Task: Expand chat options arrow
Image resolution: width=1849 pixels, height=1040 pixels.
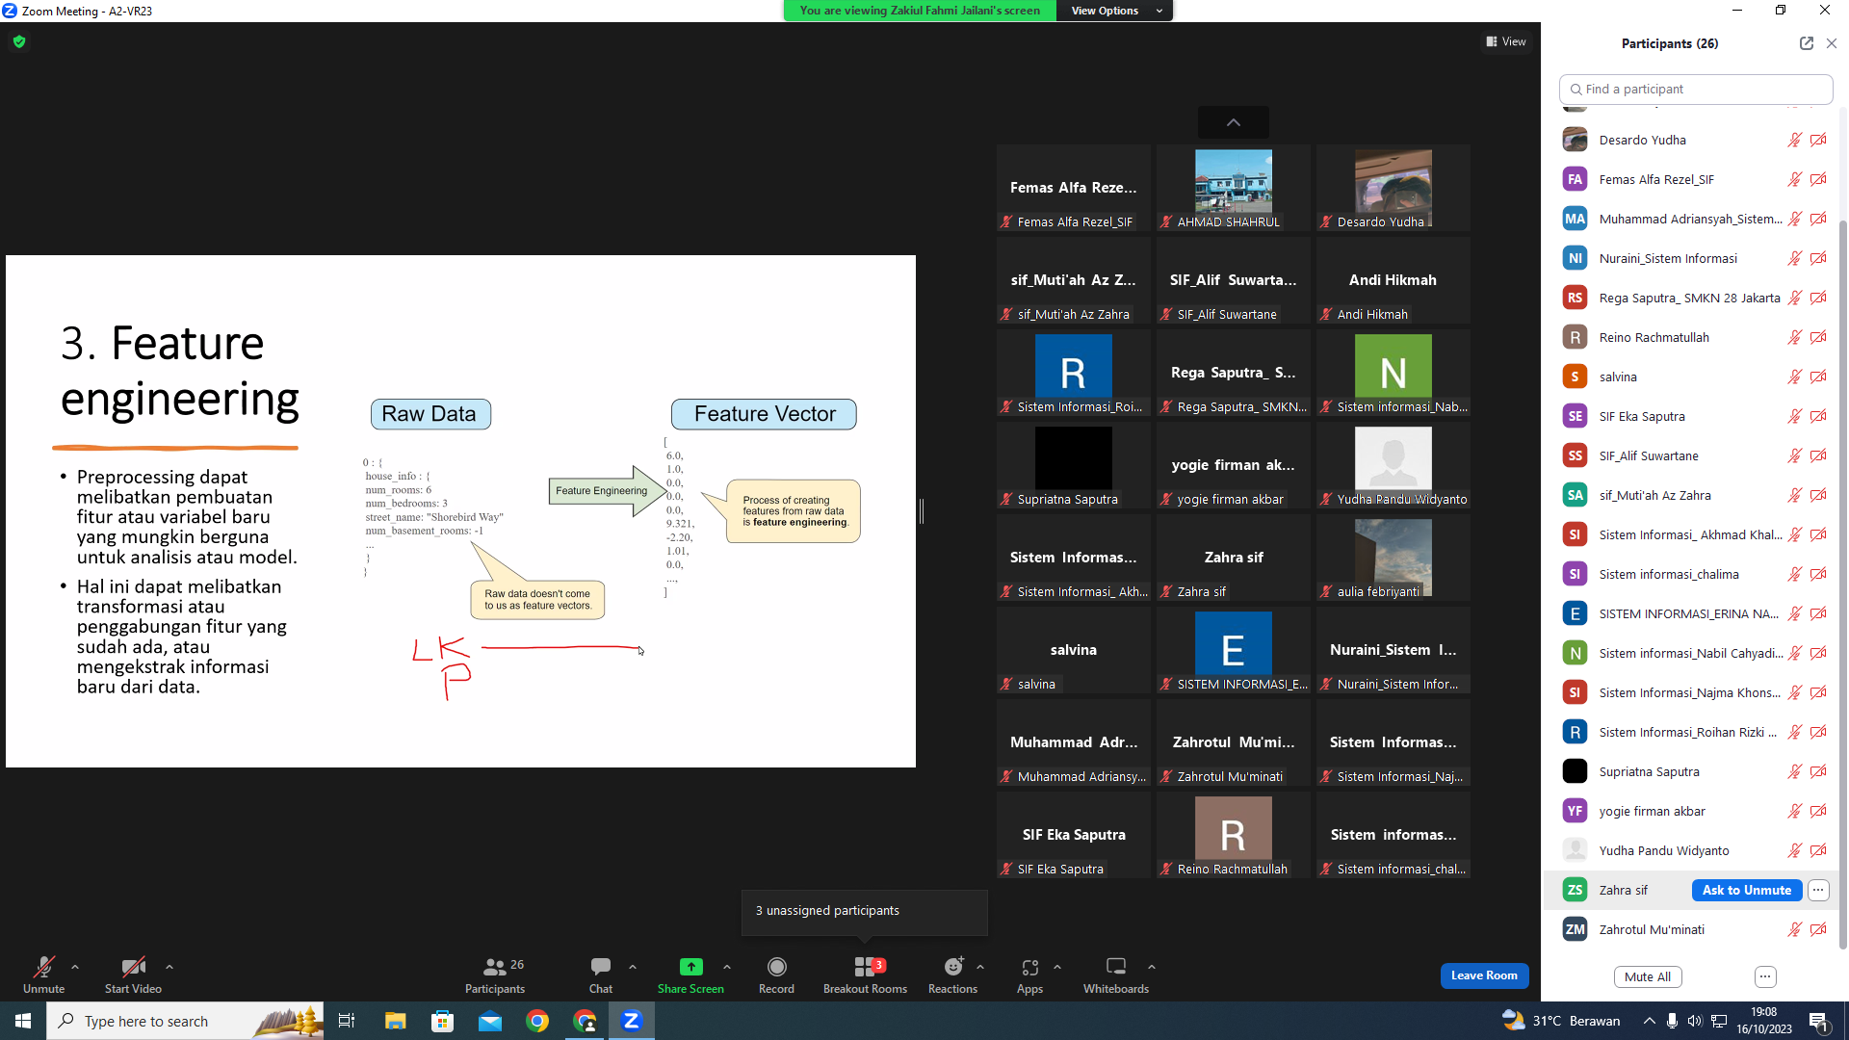Action: pos(633,967)
